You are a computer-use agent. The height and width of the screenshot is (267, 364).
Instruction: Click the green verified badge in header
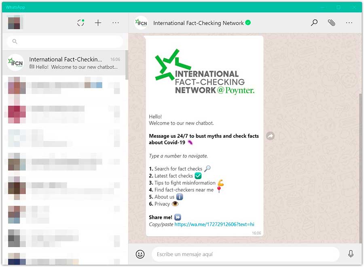(x=248, y=23)
